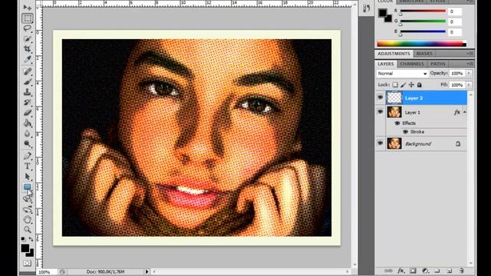Screen dimensions: 491x276
Task: Hide Layer 1 visibility eye
Action: click(381, 112)
